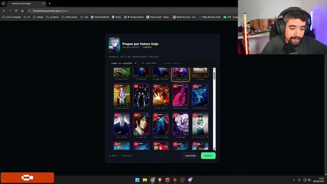Open the Meta Business Suite bookmark

(209, 17)
